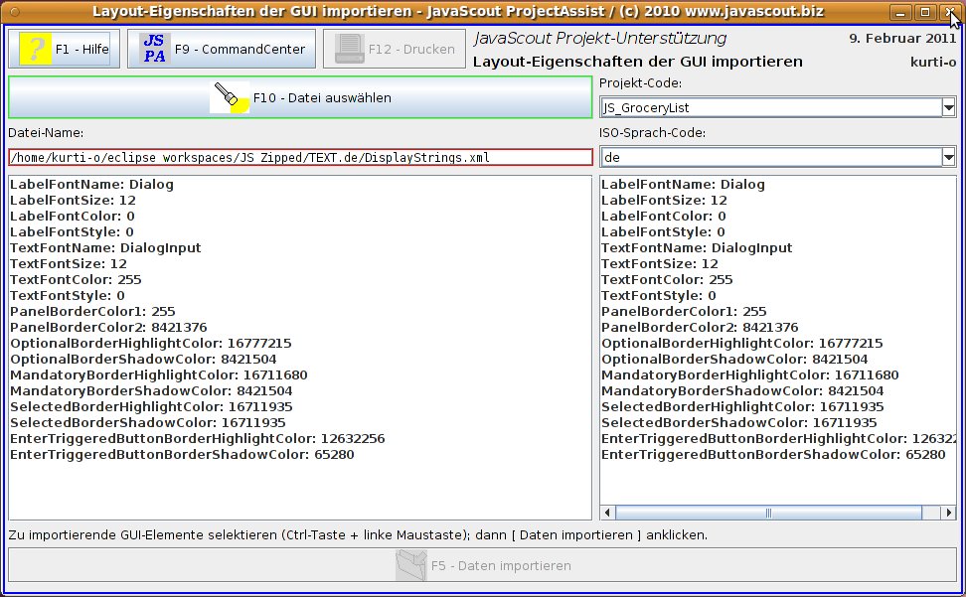966x597 pixels.
Task: Select PanelBorderColor2 entry in right list
Action: click(699, 328)
